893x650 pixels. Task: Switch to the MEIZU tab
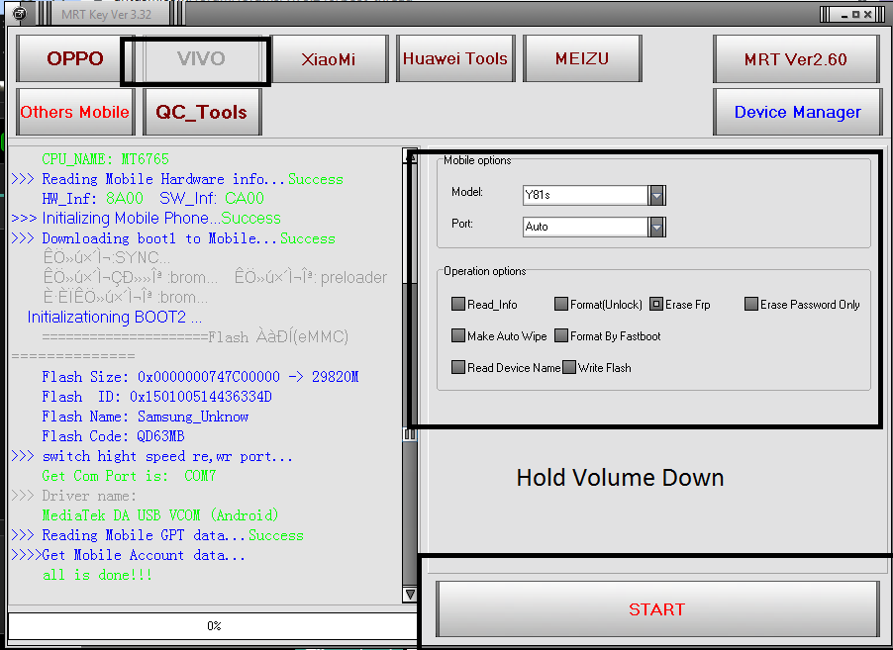(x=582, y=58)
